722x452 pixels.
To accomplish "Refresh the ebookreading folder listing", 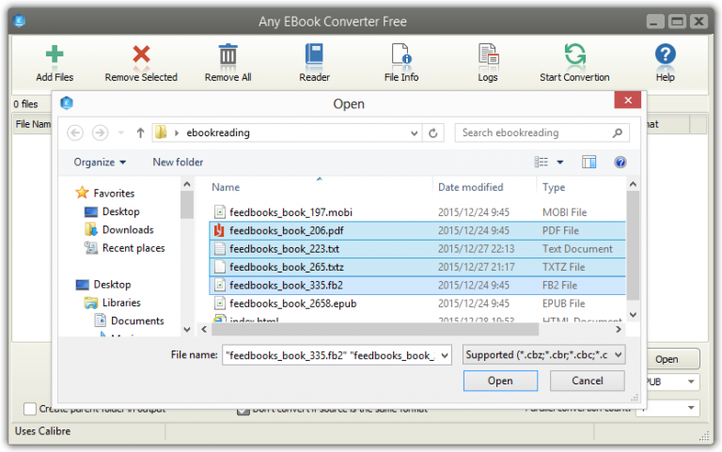I will pos(432,133).
